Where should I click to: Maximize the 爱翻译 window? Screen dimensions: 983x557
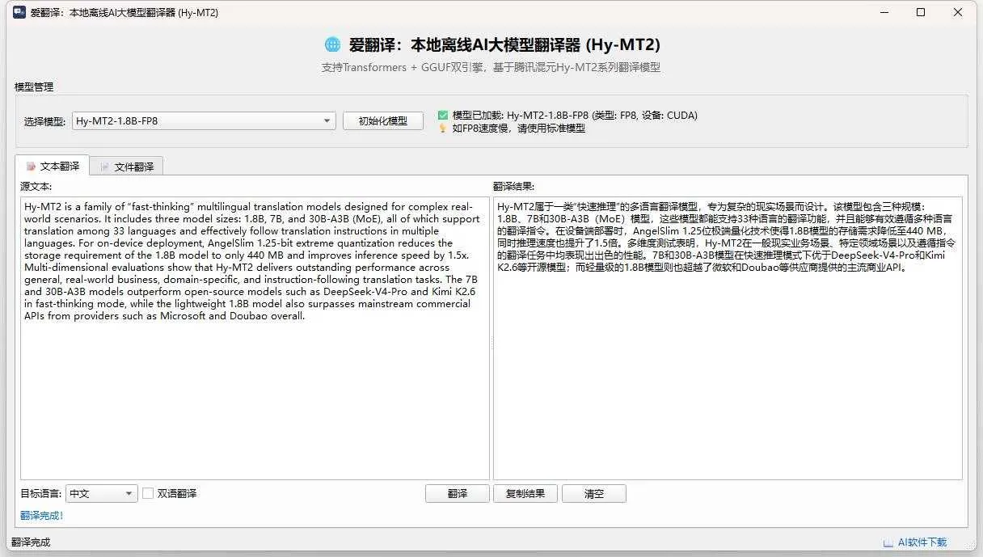pos(921,12)
